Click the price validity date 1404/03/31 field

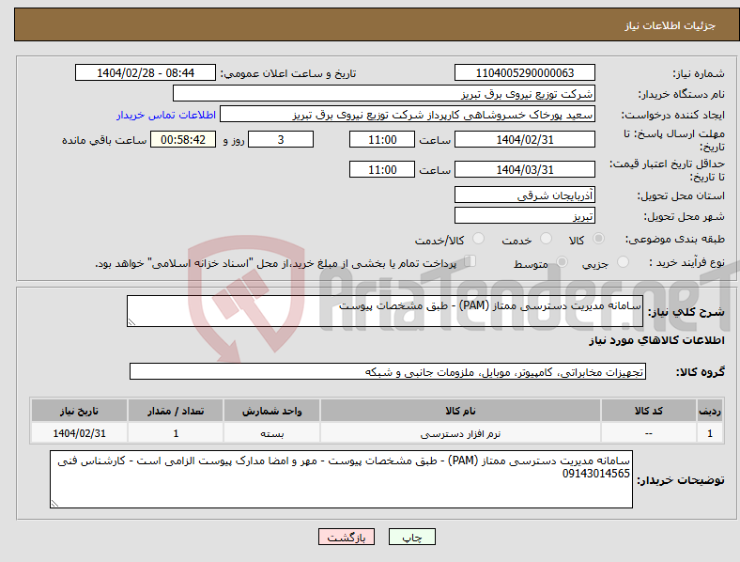[x=524, y=169]
